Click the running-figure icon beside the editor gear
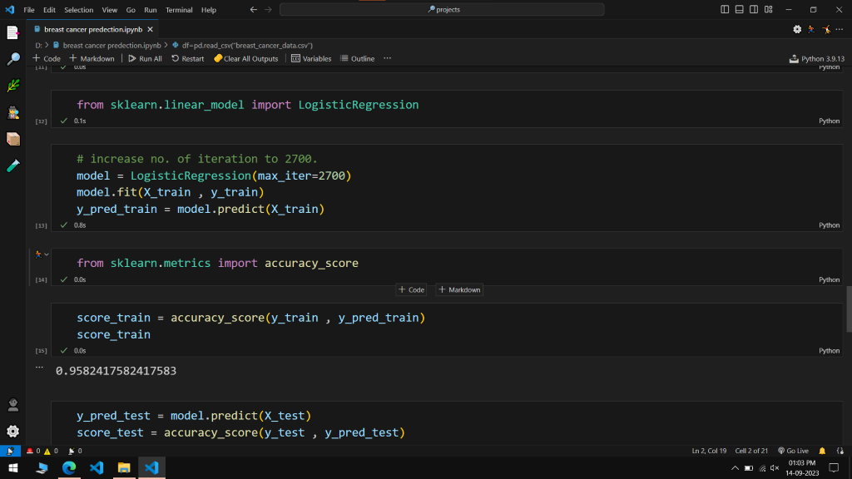Image resolution: width=852 pixels, height=479 pixels. (x=811, y=29)
